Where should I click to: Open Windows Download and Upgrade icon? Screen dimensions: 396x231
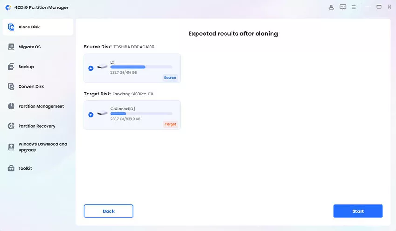(x=11, y=147)
